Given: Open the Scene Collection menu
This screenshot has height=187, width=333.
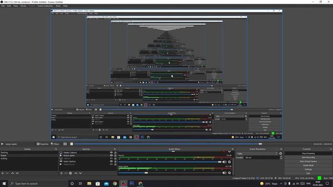Looking at the screenshot, I should pyautogui.click(x=45, y=6).
